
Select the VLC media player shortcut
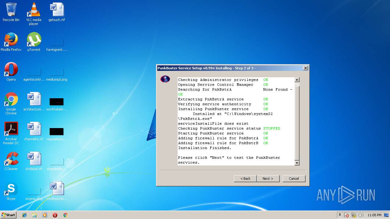34,14
